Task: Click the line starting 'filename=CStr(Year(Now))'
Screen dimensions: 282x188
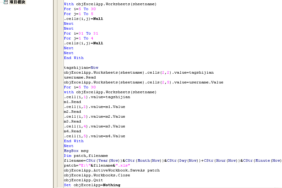Action: click(173, 160)
